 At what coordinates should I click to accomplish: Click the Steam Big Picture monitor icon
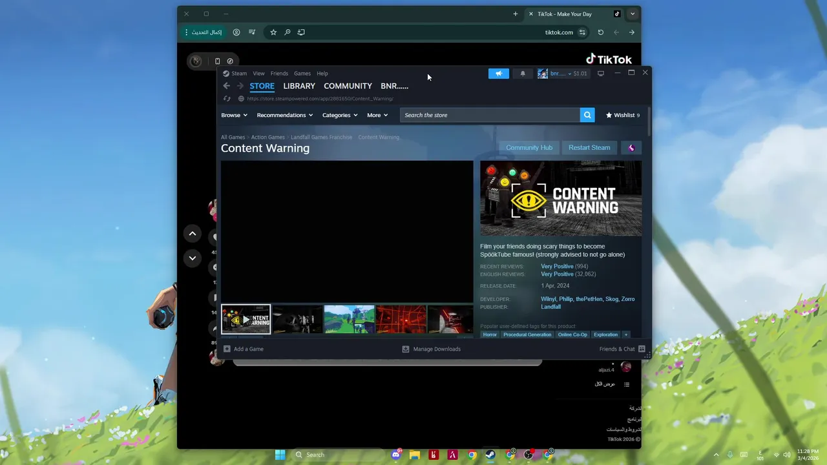pyautogui.click(x=601, y=74)
